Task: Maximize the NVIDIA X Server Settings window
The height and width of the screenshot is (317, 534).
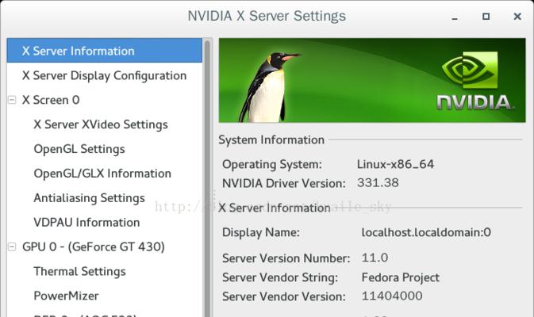Action: point(486,17)
